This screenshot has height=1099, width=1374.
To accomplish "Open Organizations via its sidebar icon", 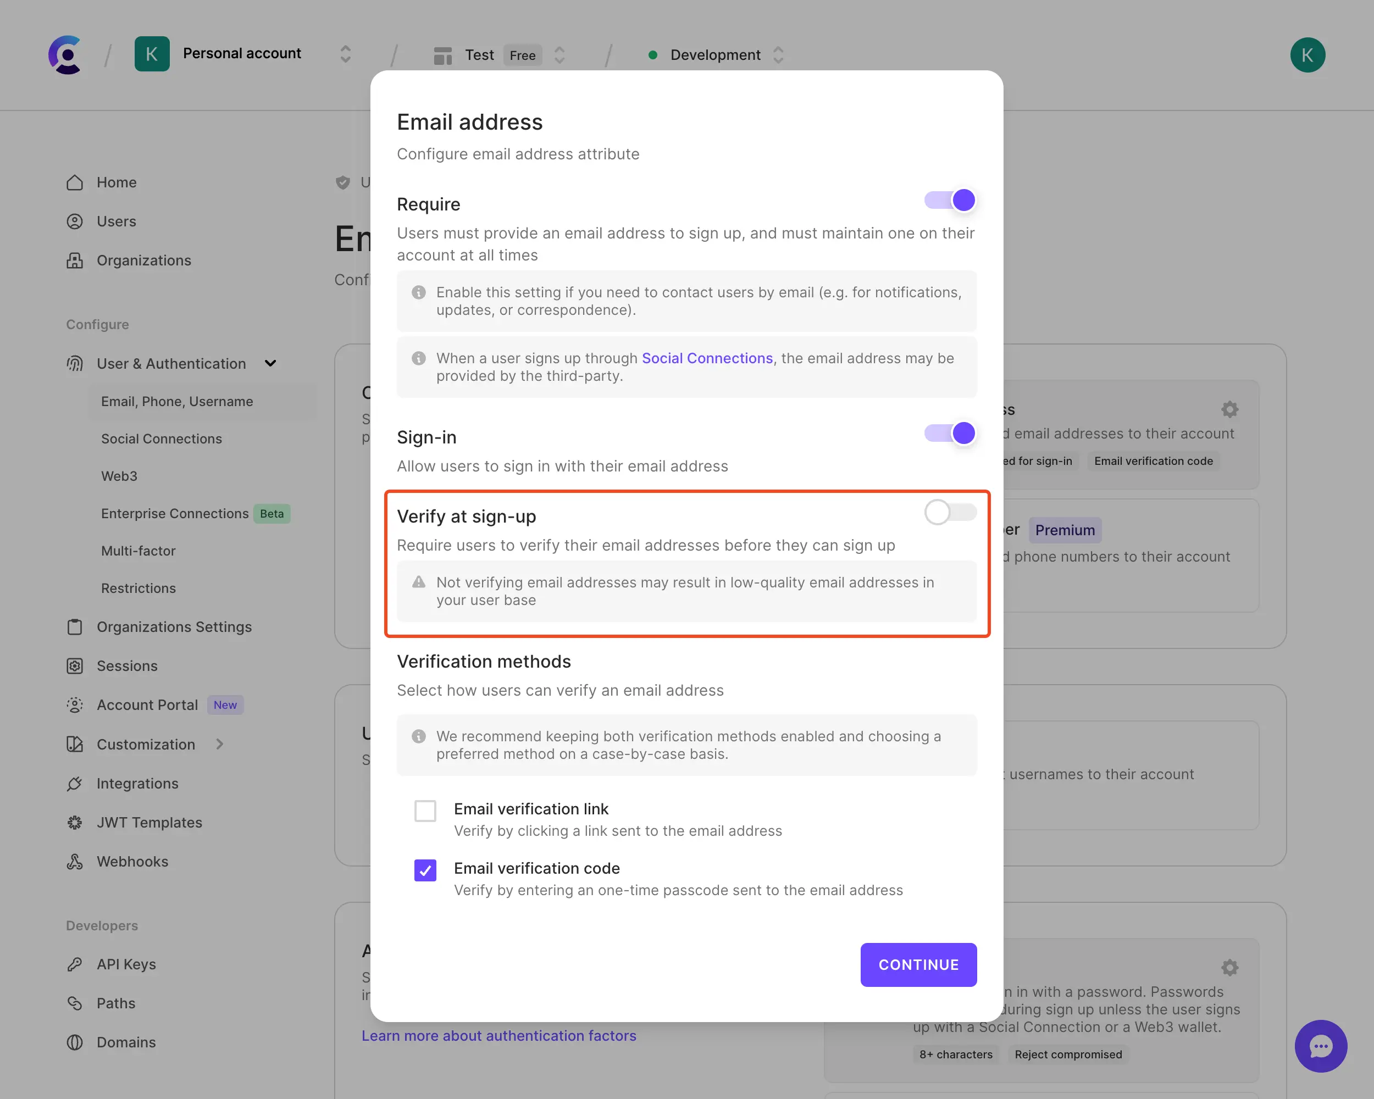I will [75, 260].
